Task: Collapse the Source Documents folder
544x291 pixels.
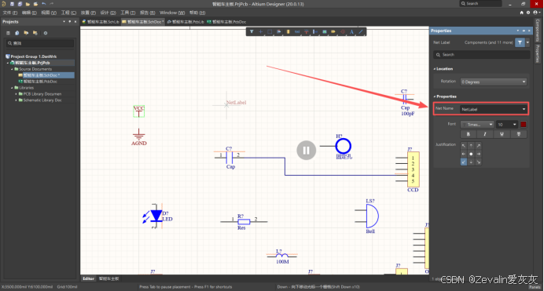Action: (x=12, y=69)
